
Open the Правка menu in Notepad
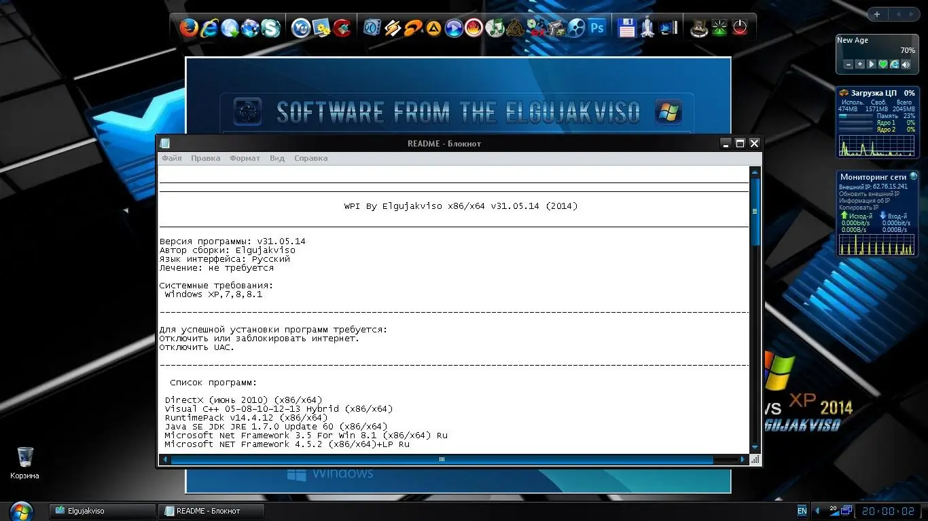point(205,158)
